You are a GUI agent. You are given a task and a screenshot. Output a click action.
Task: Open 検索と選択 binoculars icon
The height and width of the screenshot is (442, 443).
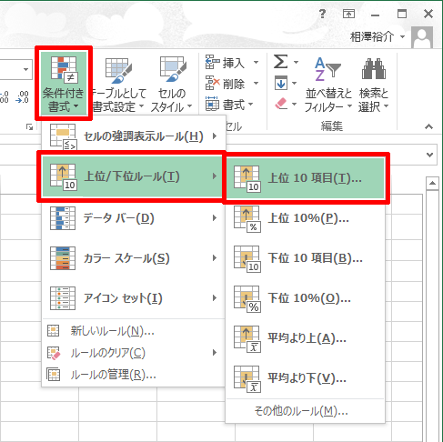coord(374,85)
